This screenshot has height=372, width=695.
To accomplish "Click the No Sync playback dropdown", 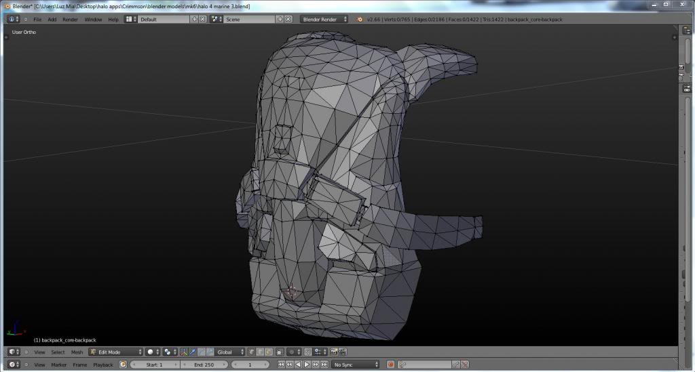I will point(355,365).
